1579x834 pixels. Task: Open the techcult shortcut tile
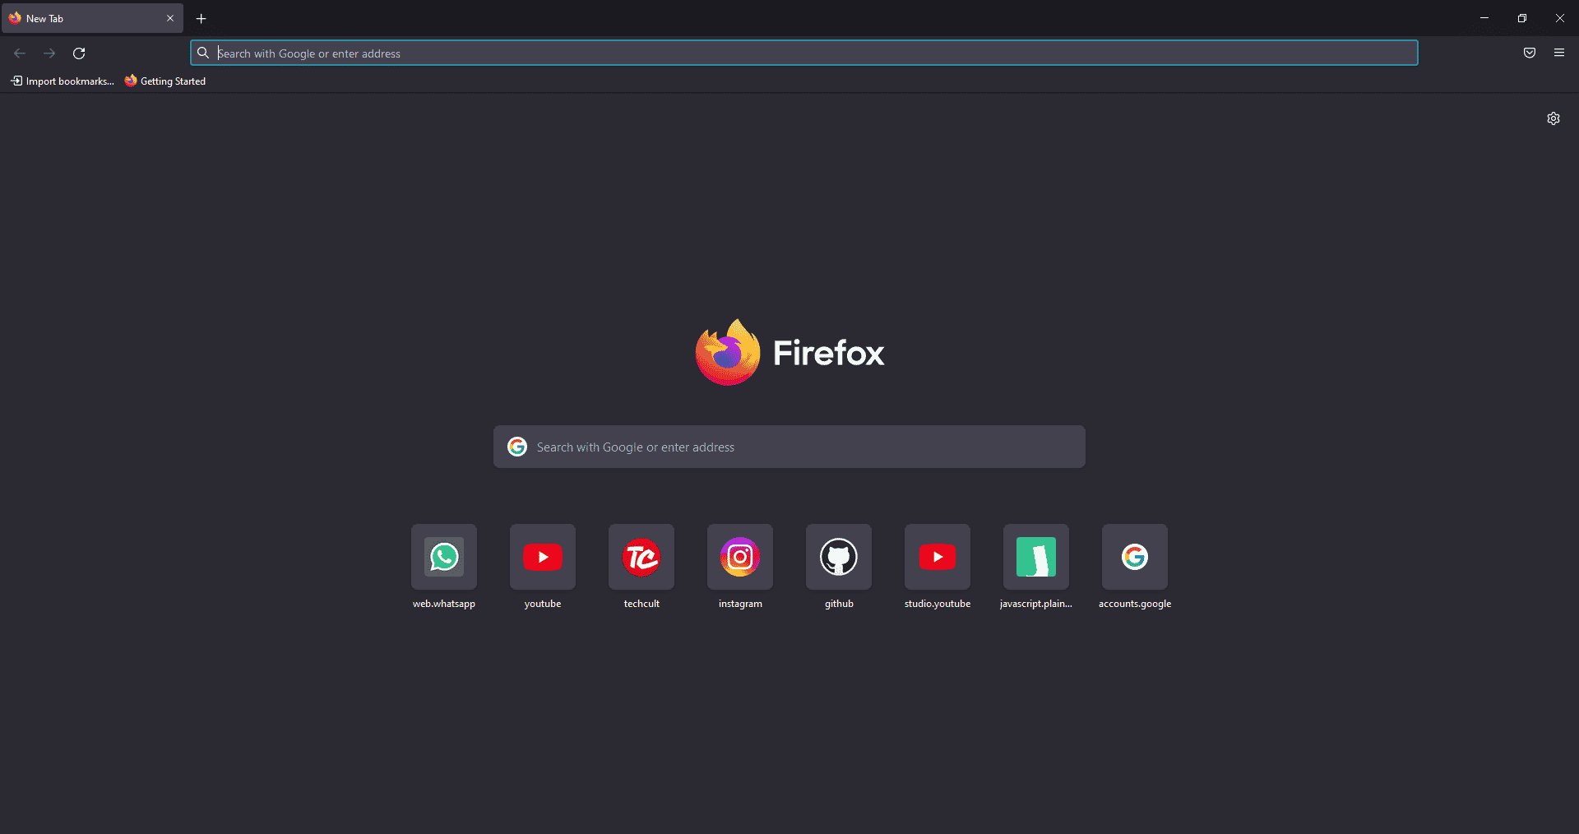pyautogui.click(x=641, y=557)
